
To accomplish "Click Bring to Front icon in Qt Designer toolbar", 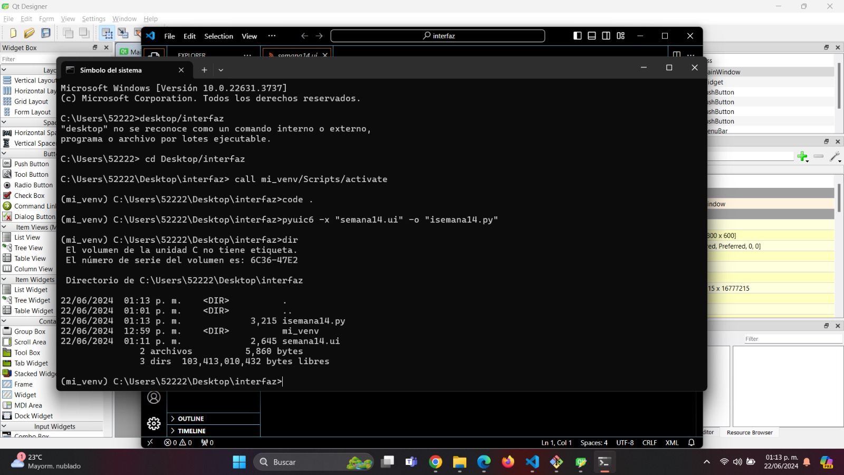I will point(84,33).
